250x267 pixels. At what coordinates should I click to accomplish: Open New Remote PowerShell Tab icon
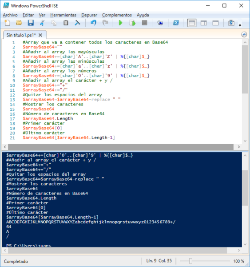pyautogui.click(x=160, y=23)
